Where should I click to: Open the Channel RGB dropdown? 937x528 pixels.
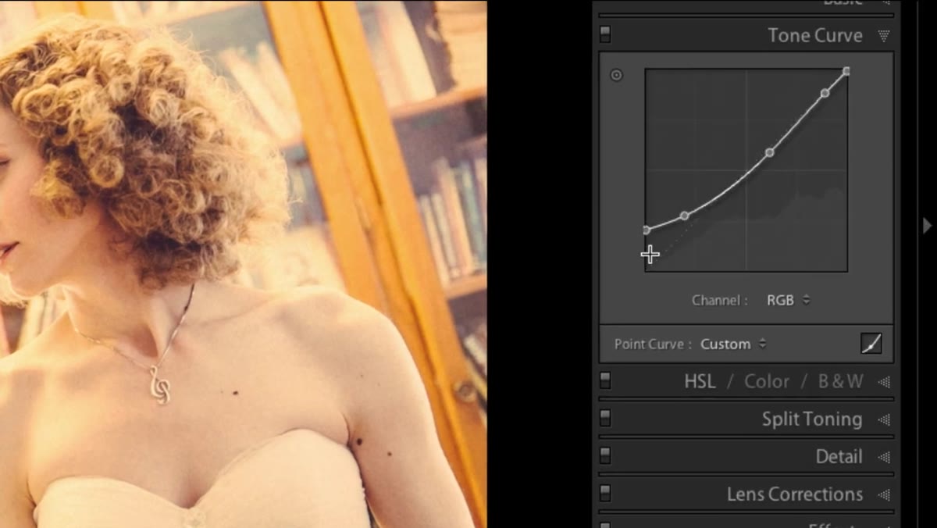tap(788, 300)
